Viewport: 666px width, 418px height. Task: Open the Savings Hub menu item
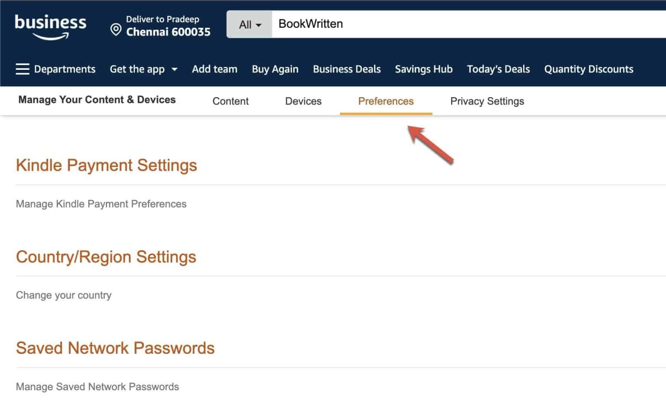(x=424, y=69)
